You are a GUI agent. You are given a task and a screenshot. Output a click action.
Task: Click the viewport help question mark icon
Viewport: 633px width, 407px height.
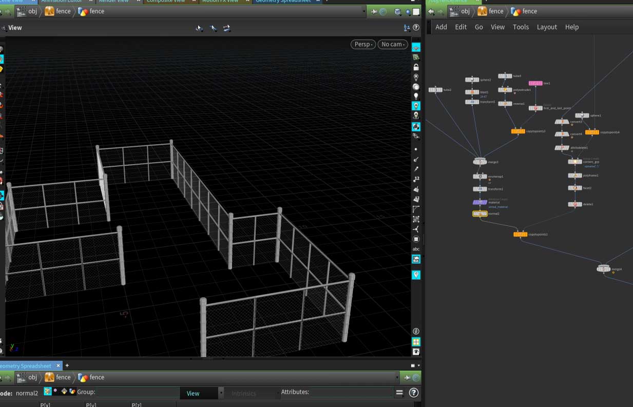pos(416,28)
